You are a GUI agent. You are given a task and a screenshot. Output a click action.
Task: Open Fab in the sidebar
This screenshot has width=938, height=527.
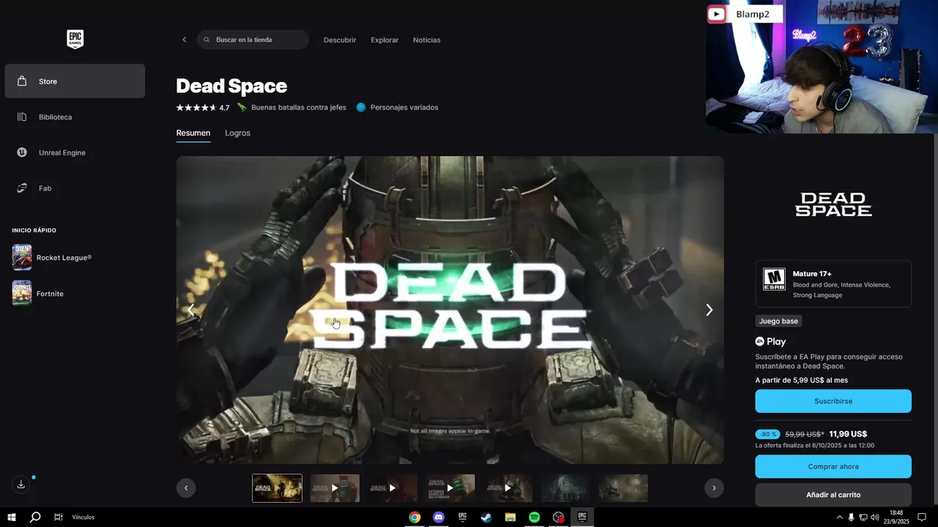click(75, 188)
